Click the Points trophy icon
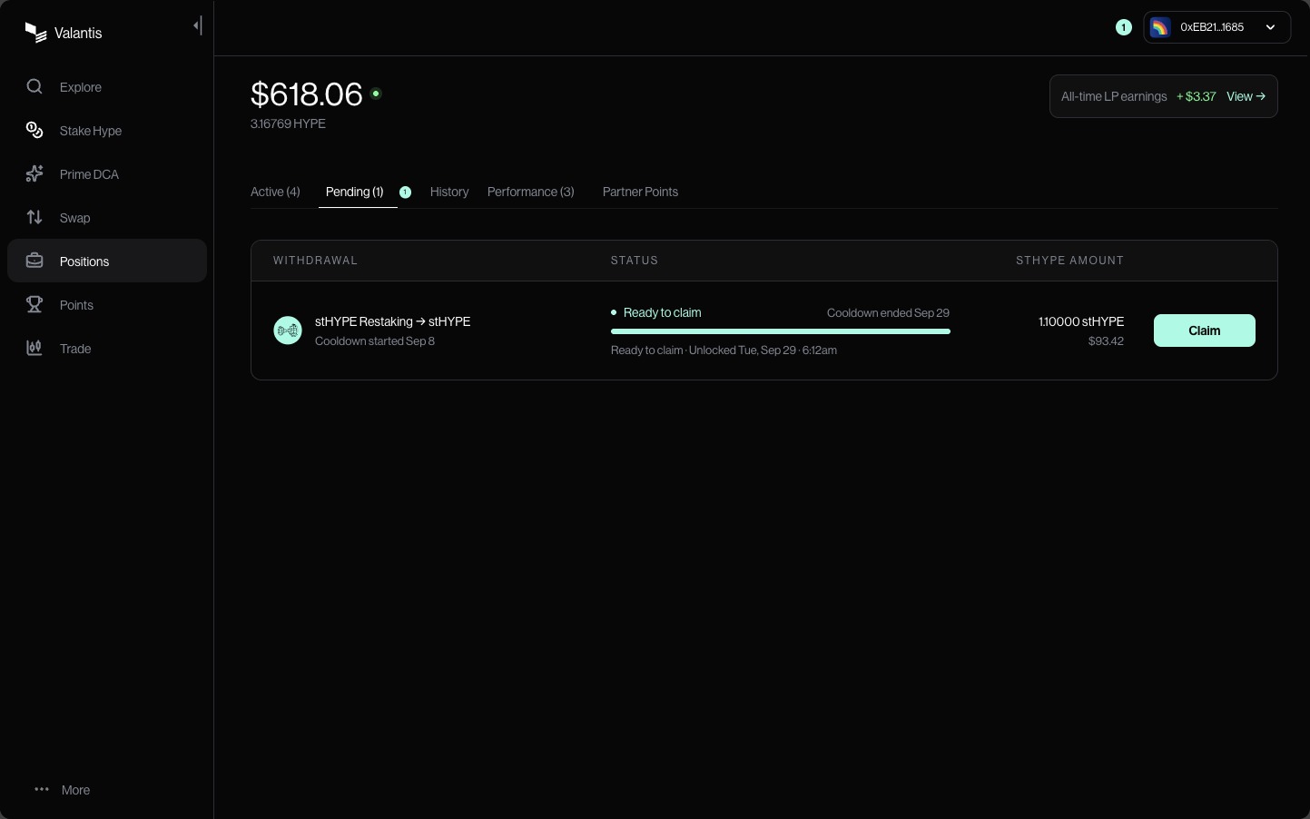The height and width of the screenshot is (819, 1310). (x=34, y=304)
